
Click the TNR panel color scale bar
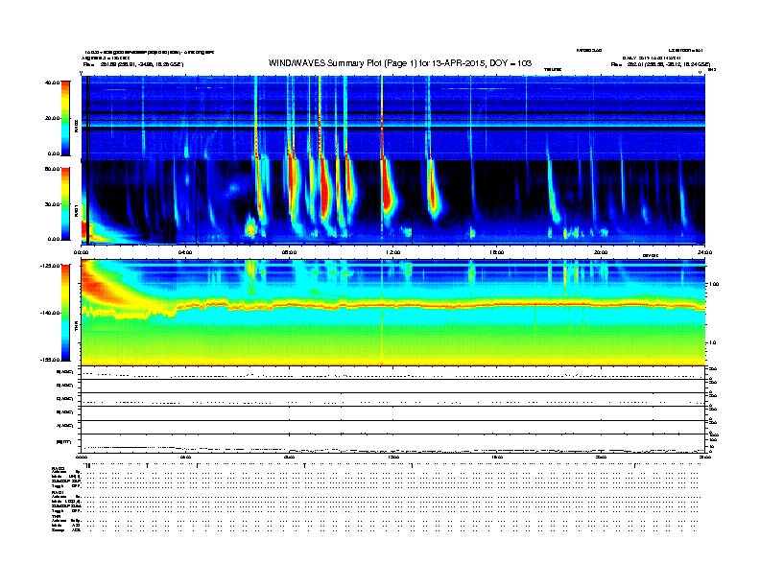(x=65, y=313)
